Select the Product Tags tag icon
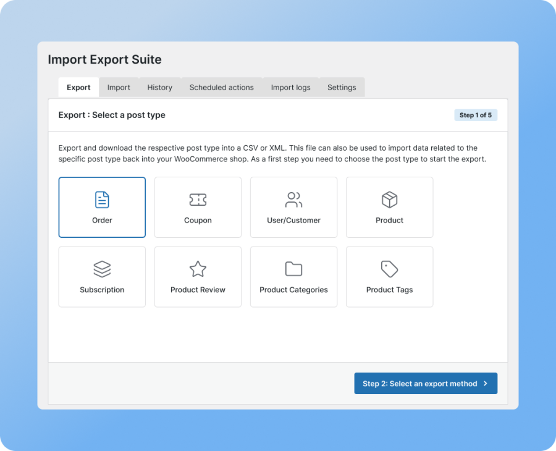The height and width of the screenshot is (451, 556). click(389, 269)
